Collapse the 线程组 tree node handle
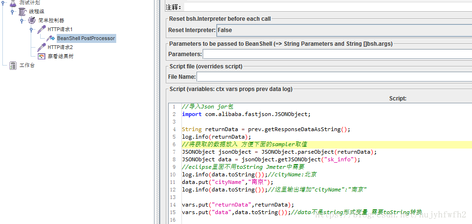Viewport: 472px width, 224px height. [x=13, y=11]
